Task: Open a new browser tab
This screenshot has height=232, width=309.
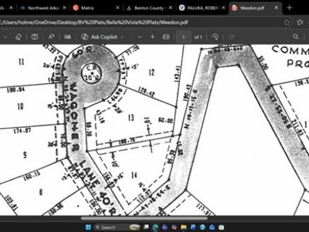Action: tap(289, 8)
